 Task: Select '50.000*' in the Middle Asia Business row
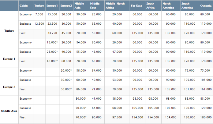tap(81, 108)
